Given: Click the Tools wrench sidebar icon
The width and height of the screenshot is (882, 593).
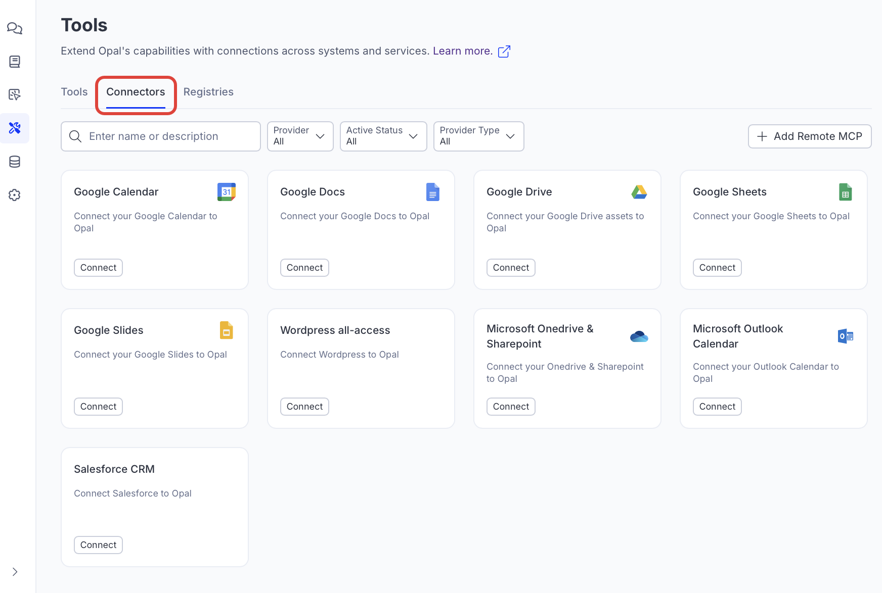Looking at the screenshot, I should 15,128.
